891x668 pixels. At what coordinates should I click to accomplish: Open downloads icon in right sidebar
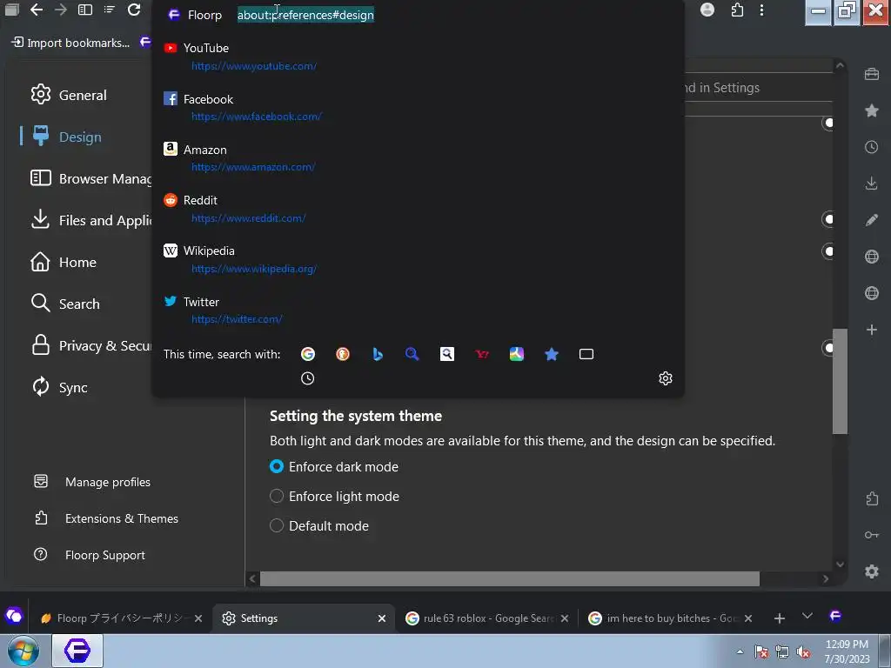[x=872, y=184]
